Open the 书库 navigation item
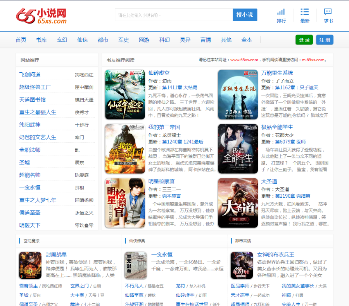The image size is (349, 306). (41, 40)
